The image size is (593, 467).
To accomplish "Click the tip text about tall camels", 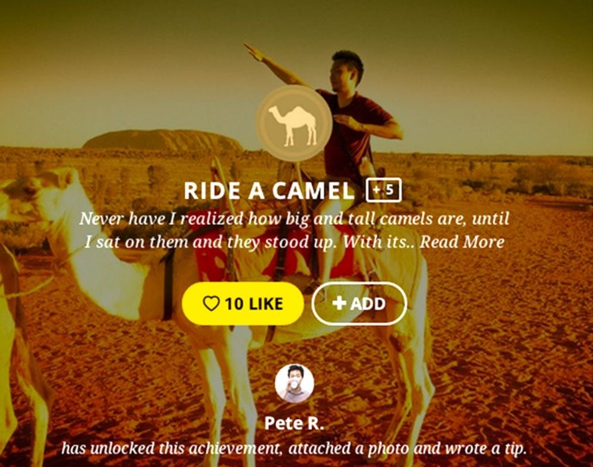I will tap(294, 230).
